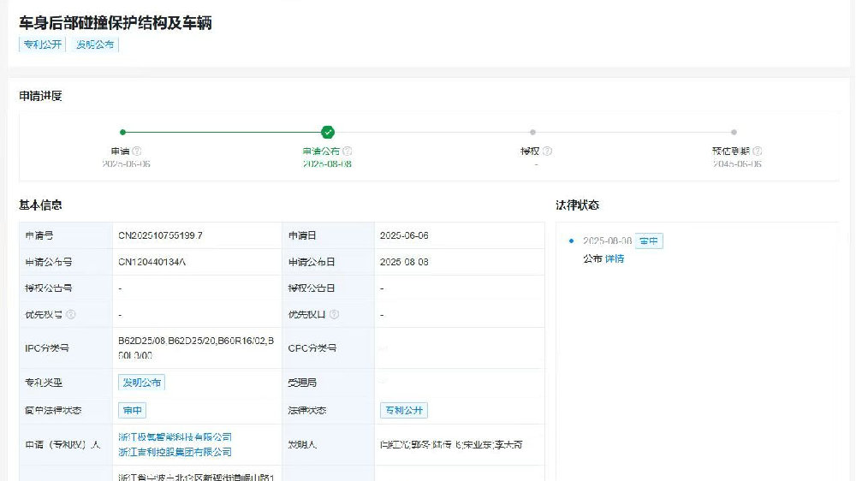Click the 授权 stage dot on progress line

532,132
